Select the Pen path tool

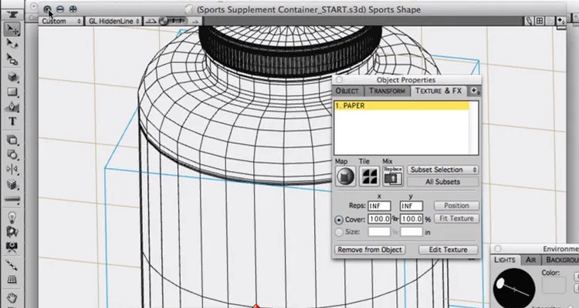(12, 107)
